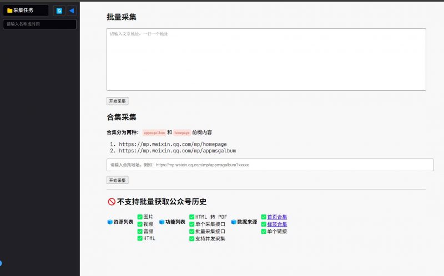Click the yellow folder icon of 采集任务

point(9,11)
